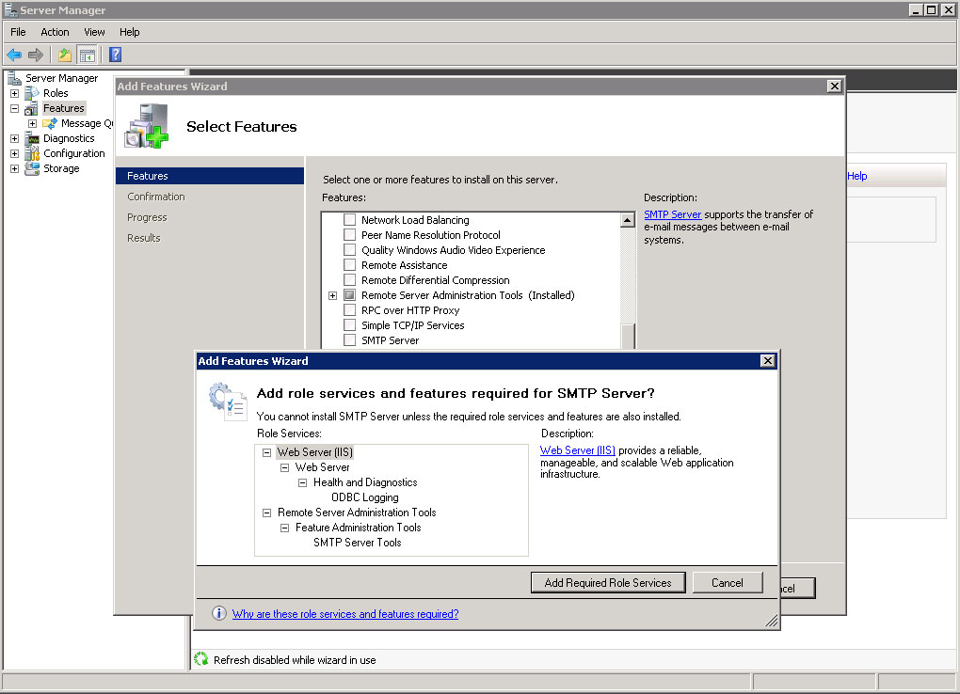The image size is (960, 694).
Task: Select SMTP Server Tools in role services tree
Action: (358, 543)
